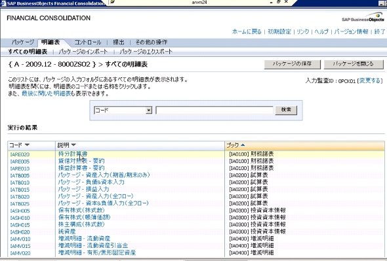
Task: Open 純資産 schedule
Action: click(67, 231)
